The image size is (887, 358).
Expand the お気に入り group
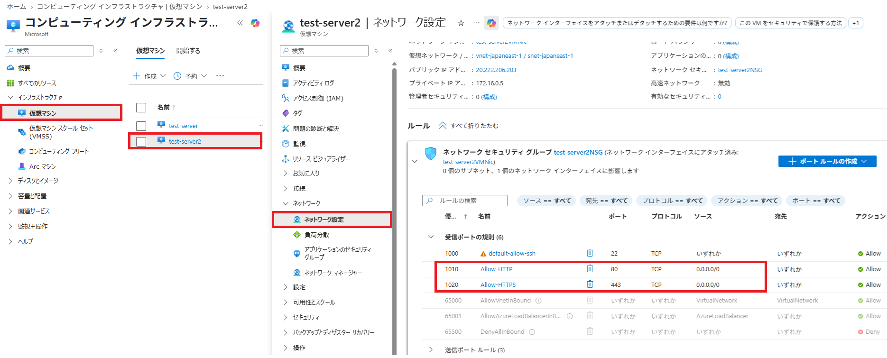click(286, 173)
